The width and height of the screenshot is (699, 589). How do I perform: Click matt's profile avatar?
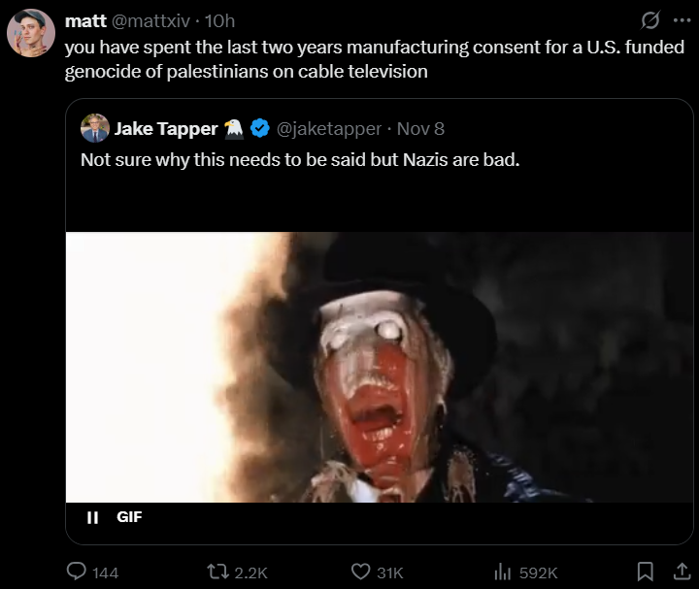[x=31, y=34]
